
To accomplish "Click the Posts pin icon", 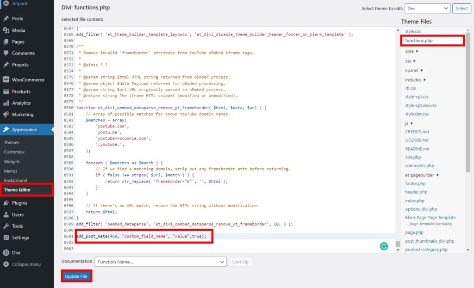I will click(x=6, y=18).
